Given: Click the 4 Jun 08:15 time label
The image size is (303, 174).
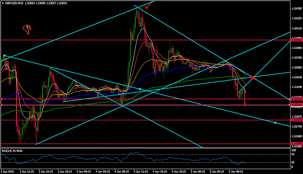Looking at the screenshot, I should click(122, 171).
